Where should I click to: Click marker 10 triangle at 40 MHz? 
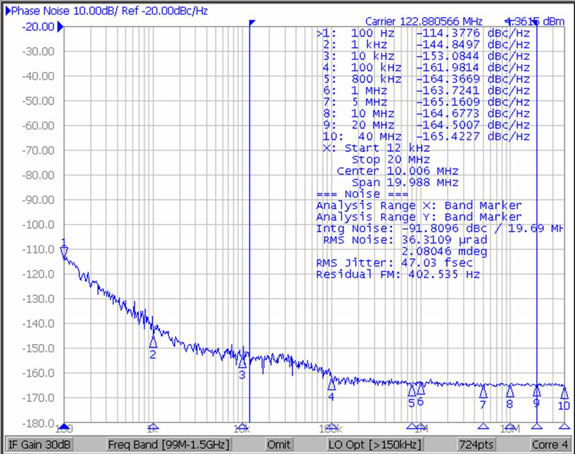pyautogui.click(x=564, y=393)
